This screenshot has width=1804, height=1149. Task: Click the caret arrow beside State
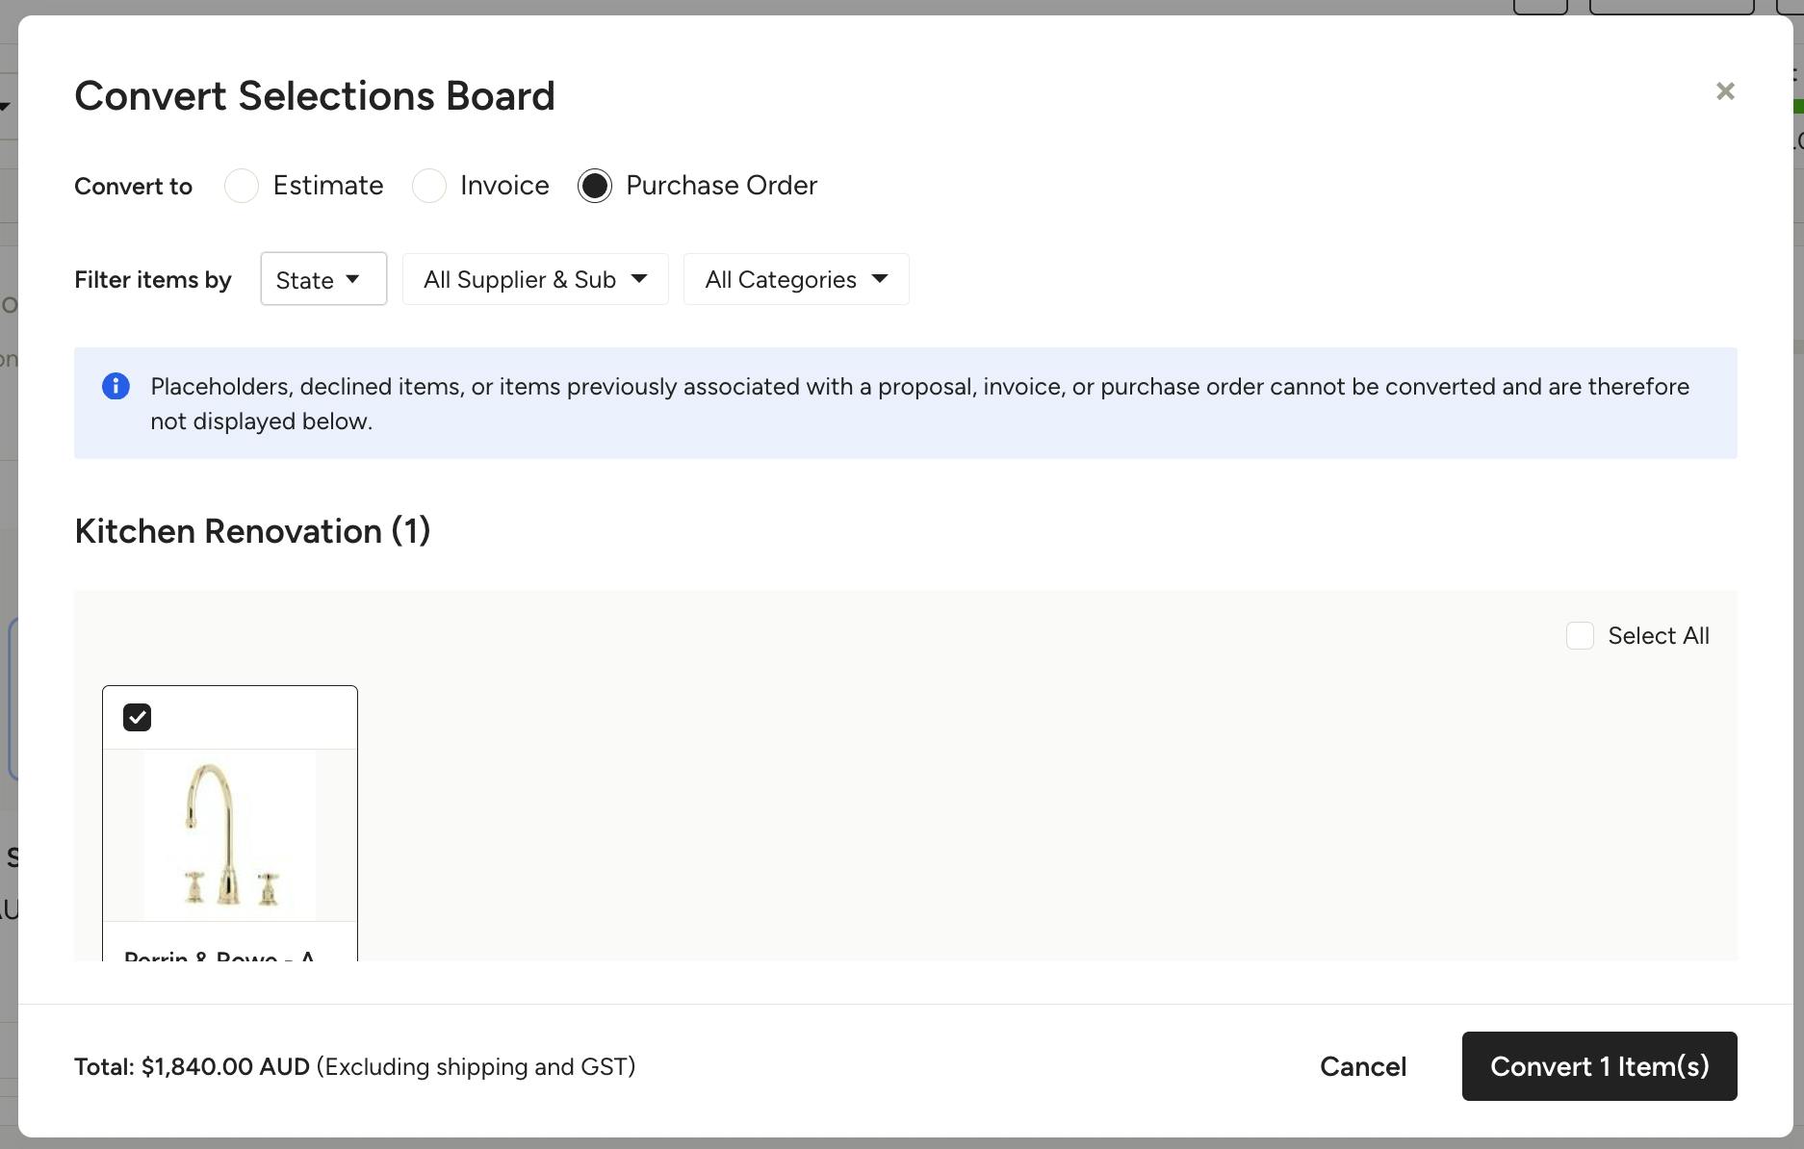tap(352, 279)
